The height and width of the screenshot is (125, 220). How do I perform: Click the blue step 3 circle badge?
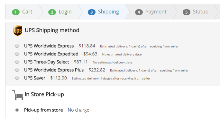click(x=92, y=12)
